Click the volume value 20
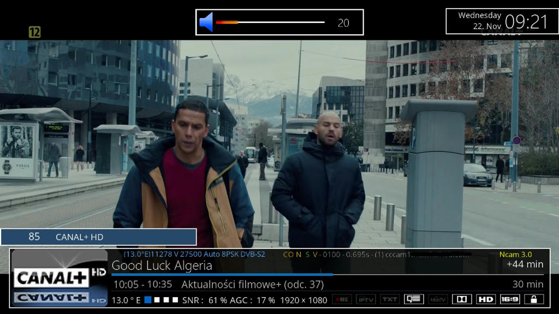Viewport: 559px width, 314px height. (x=343, y=23)
